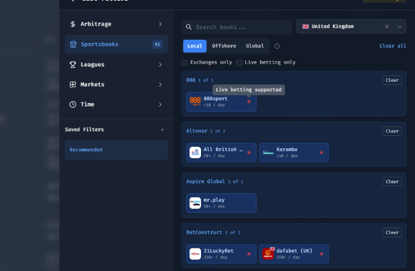Switch to the Local tab
415x271 pixels.
pyautogui.click(x=195, y=46)
